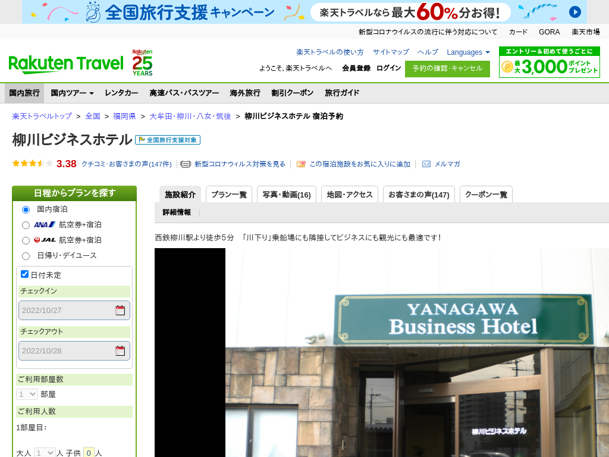Click the 会員登録 link
The height and width of the screenshot is (457, 609).
click(x=356, y=68)
